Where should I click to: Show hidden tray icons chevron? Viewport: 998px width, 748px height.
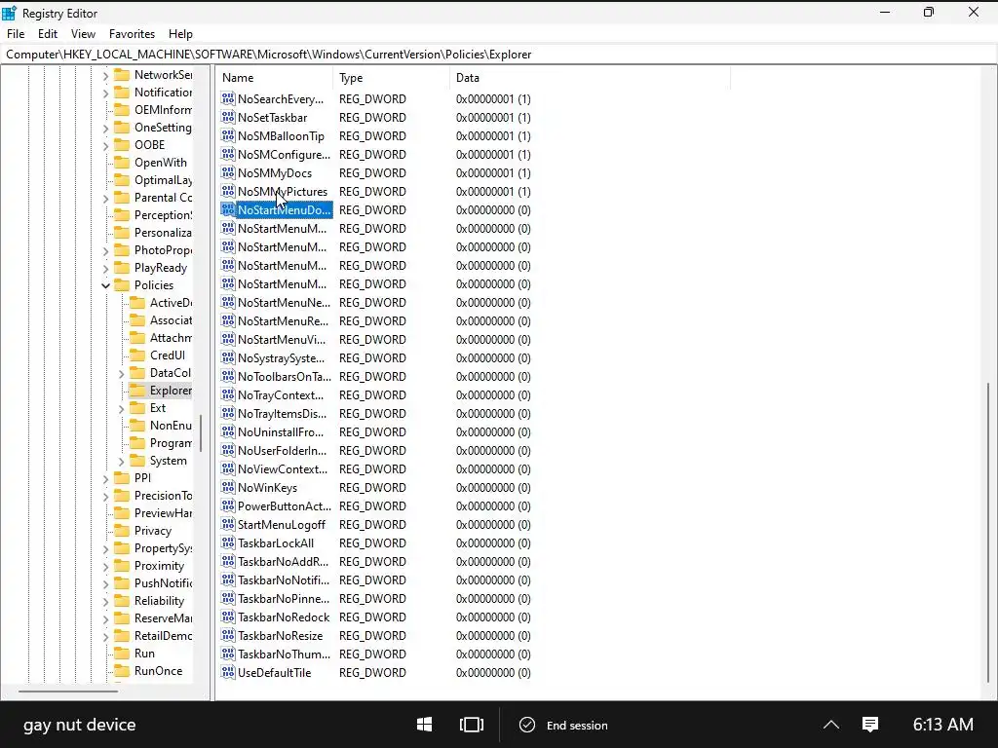point(831,725)
